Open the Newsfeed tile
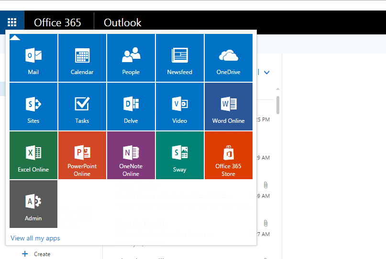 click(179, 58)
